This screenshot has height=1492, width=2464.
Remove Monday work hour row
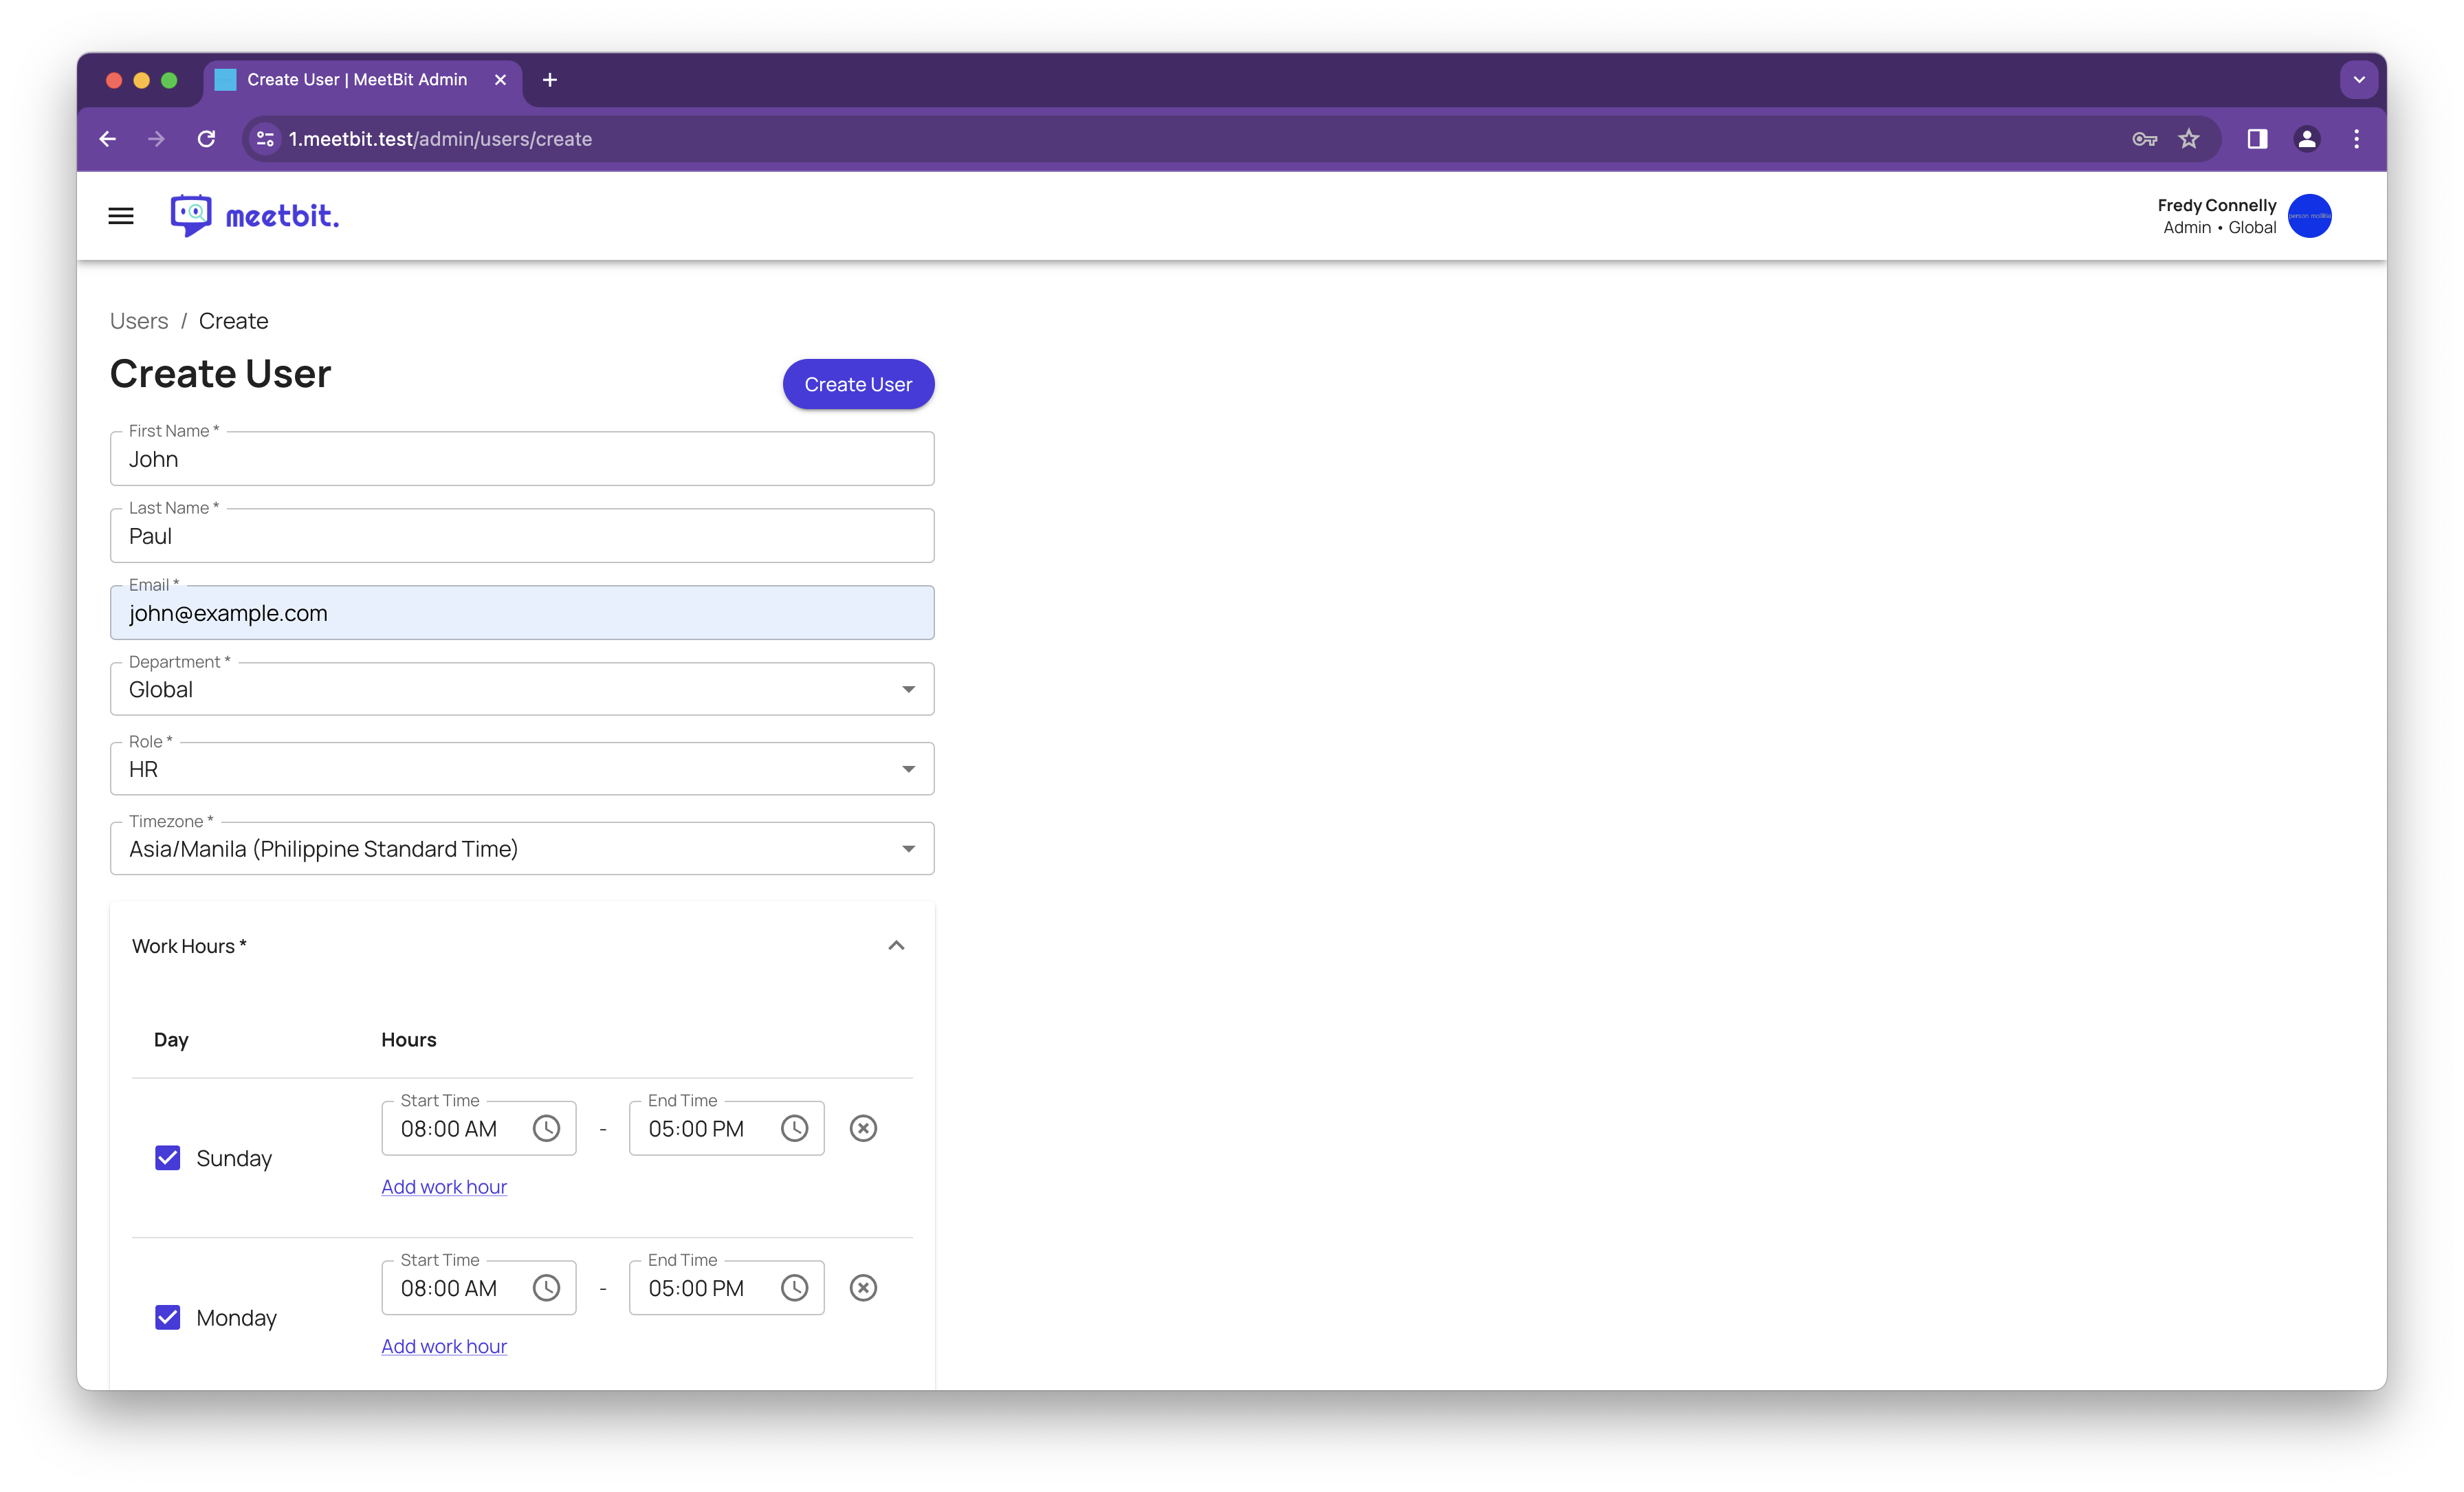tap(863, 1288)
